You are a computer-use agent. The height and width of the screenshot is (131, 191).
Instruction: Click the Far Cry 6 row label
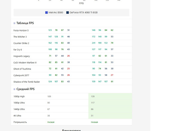[18, 50]
